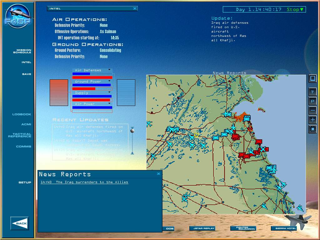Open the Logbook
This screenshot has width=320, height=240.
click(22, 114)
